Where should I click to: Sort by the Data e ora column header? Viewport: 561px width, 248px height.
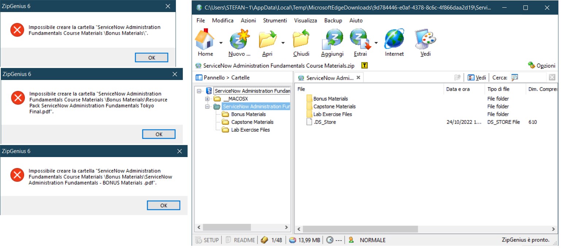(x=464, y=89)
